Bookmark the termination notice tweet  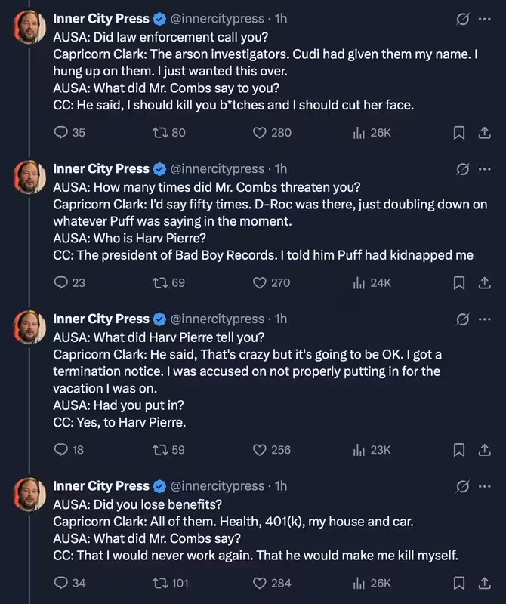click(458, 450)
